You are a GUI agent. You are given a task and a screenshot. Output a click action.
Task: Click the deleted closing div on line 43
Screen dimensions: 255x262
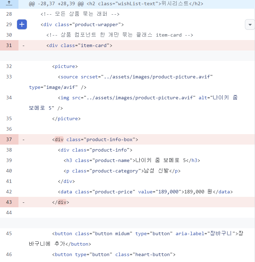(61, 202)
